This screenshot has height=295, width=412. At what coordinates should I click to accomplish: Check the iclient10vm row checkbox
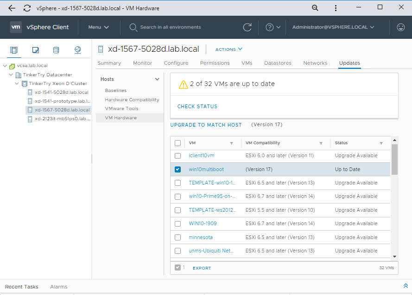coord(177,156)
